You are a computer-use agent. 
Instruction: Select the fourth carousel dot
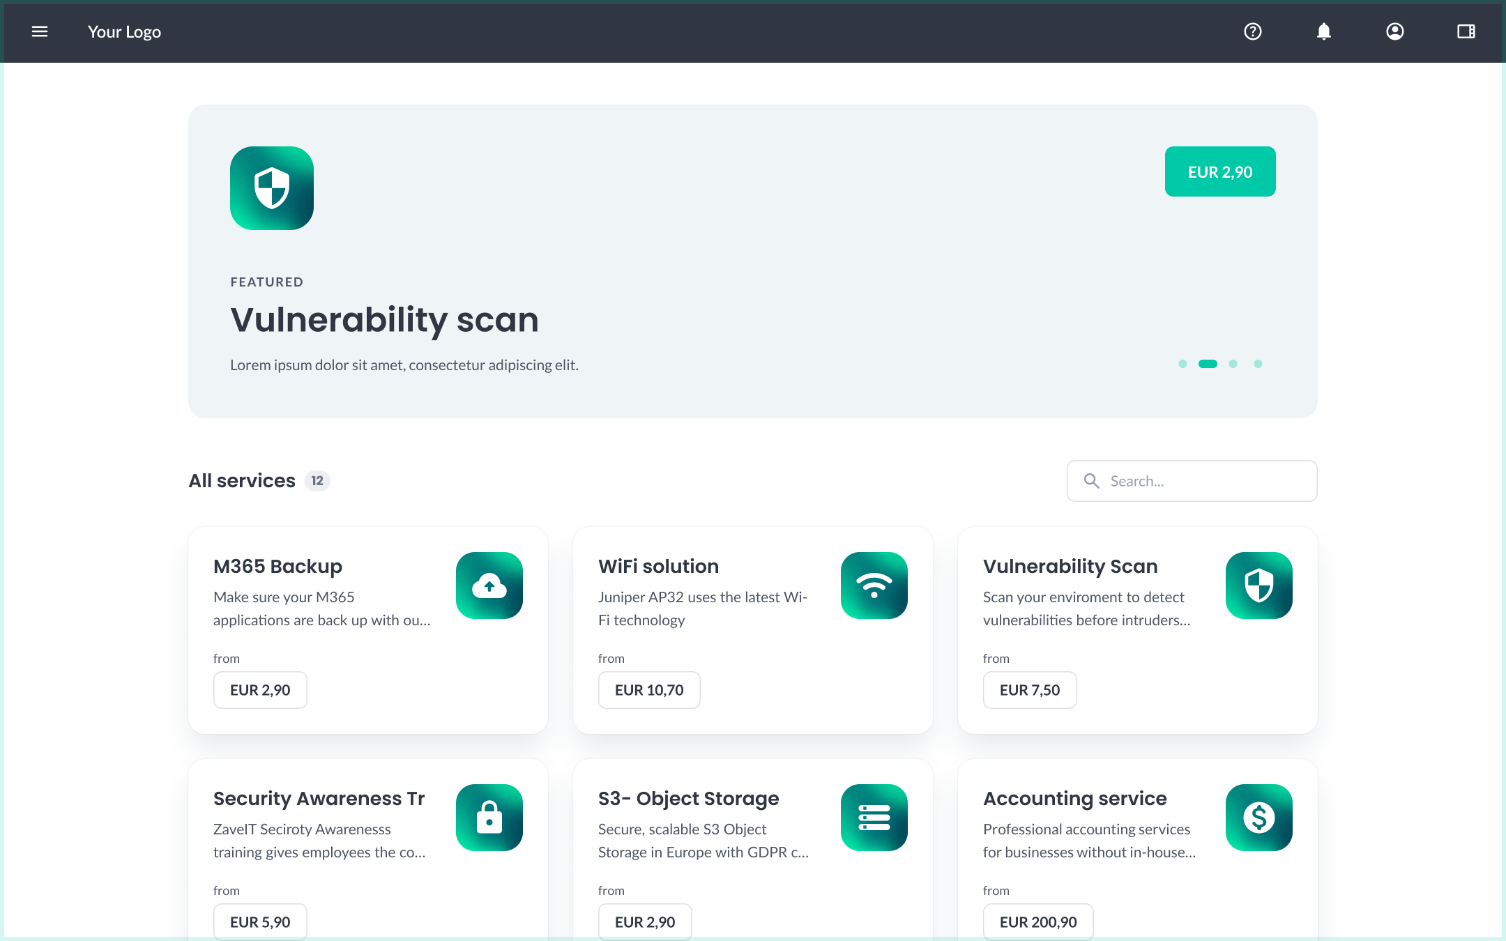coord(1258,364)
